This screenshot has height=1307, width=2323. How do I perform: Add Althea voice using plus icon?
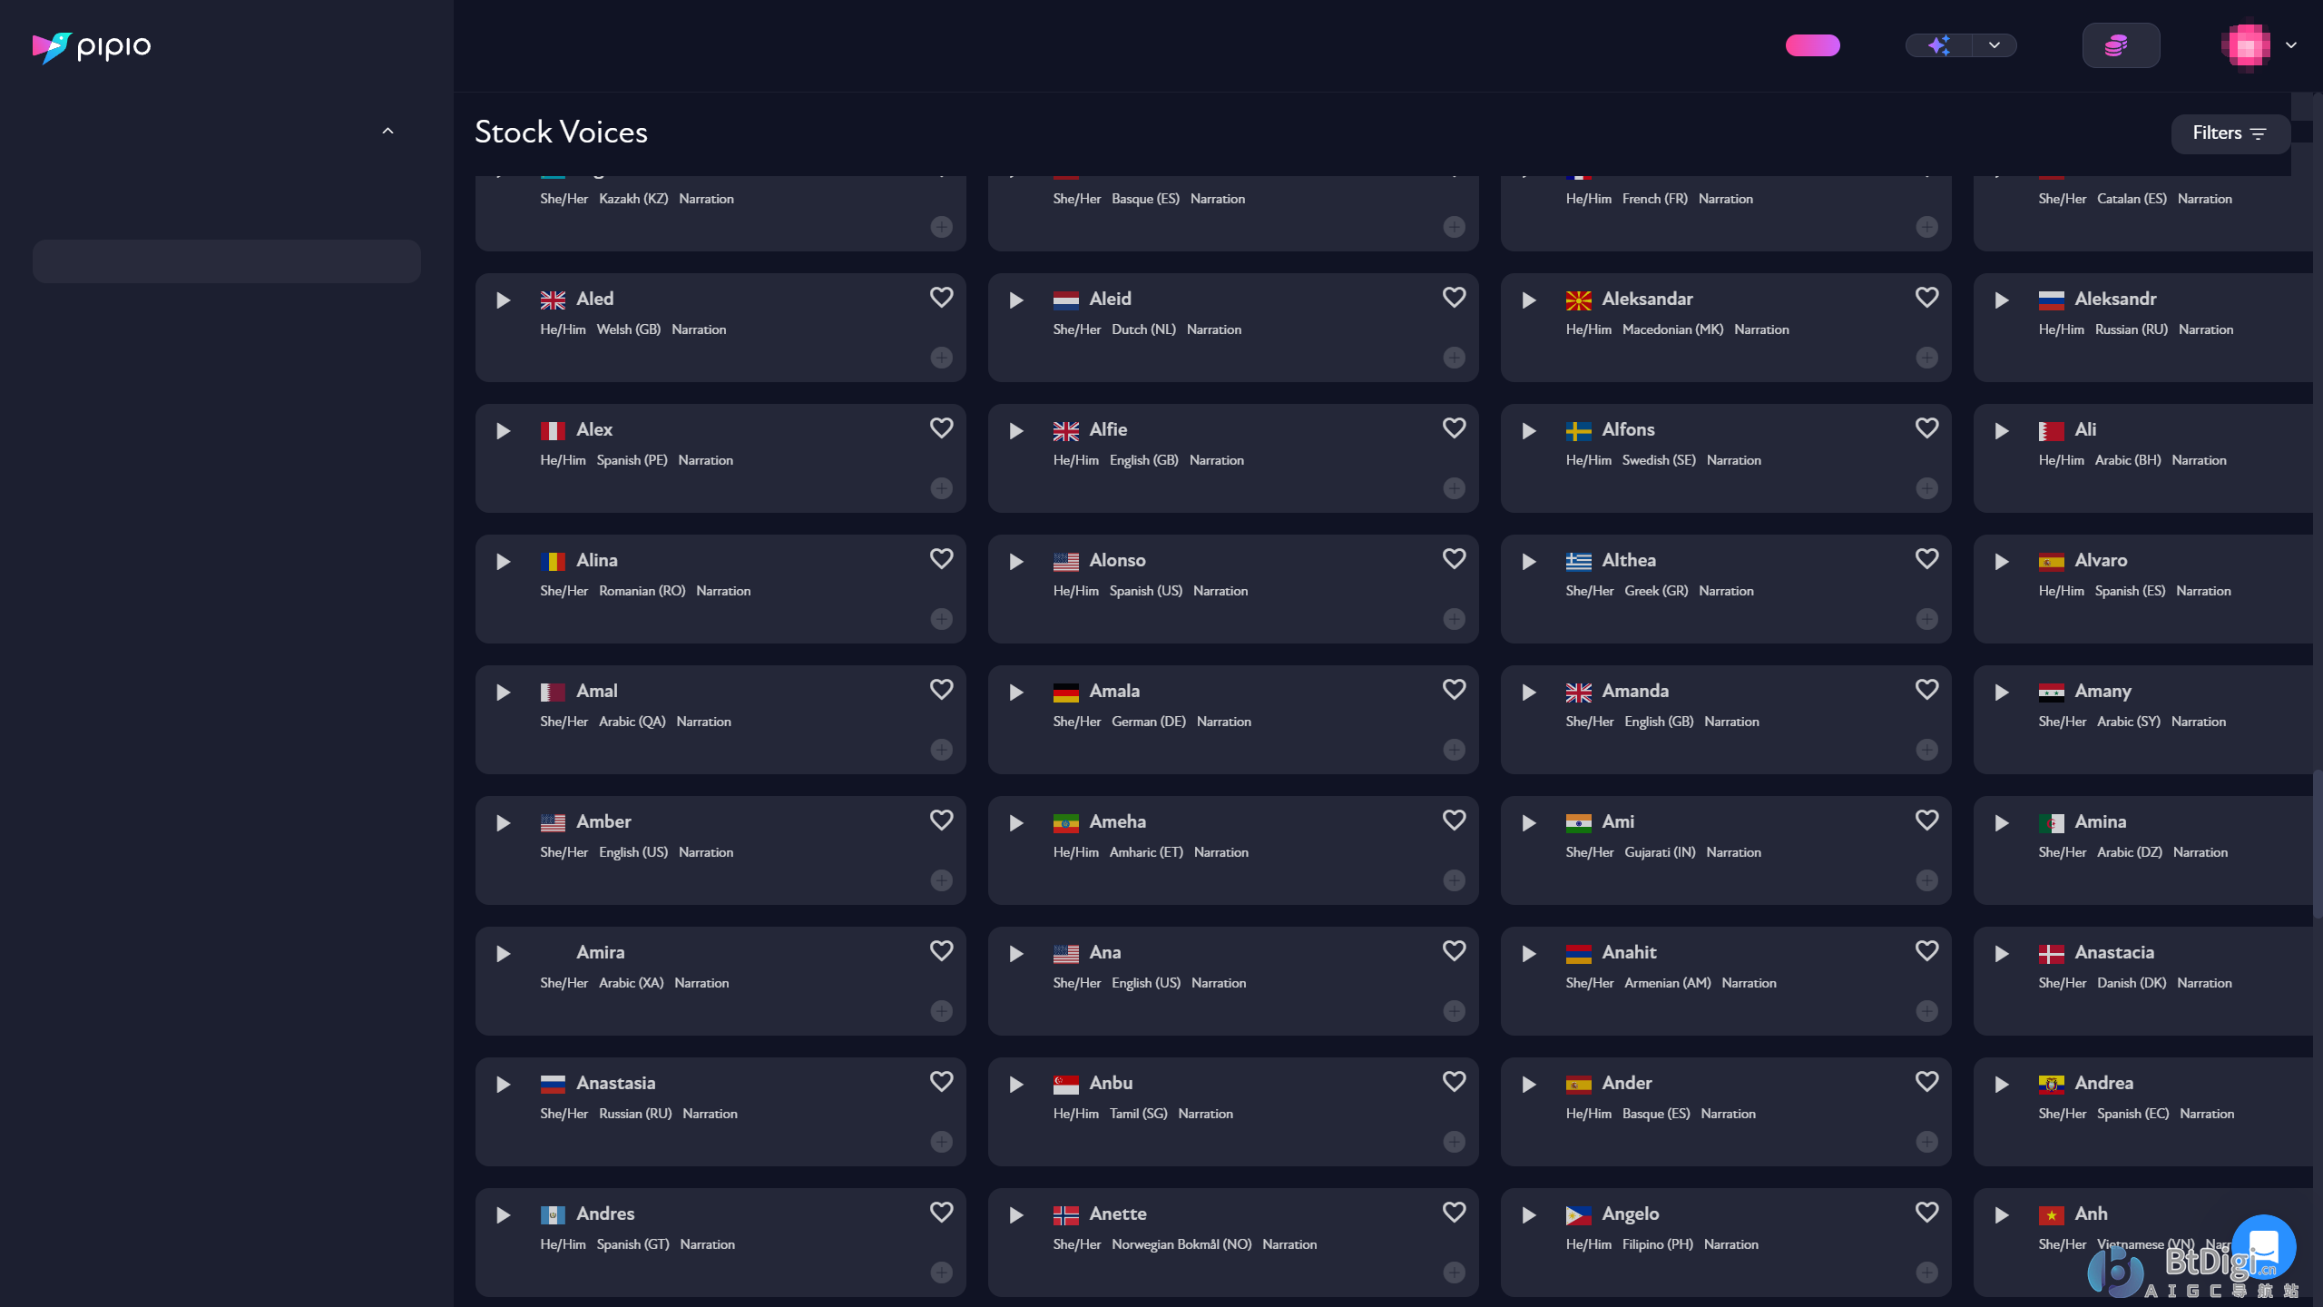[x=1926, y=619]
